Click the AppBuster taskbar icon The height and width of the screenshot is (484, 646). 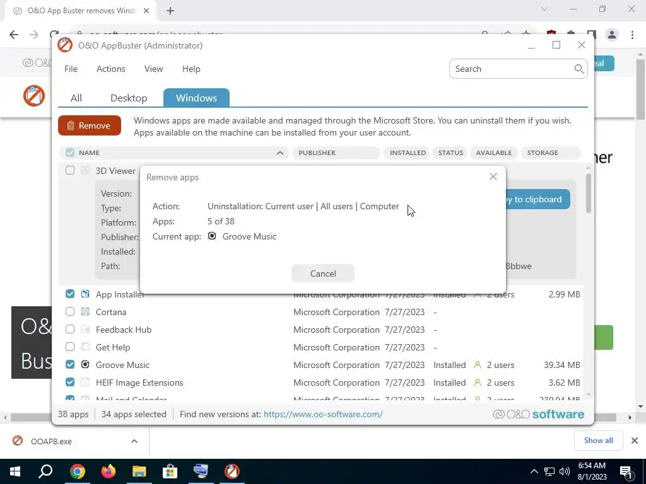point(232,471)
